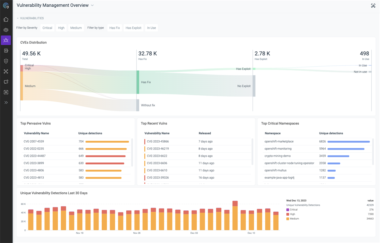Enable the In Use type filter
The height and width of the screenshot is (243, 380).
pos(151,28)
